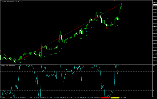Click the red-highlighted date label on time axis
This screenshot has height=99, width=157.
tap(105, 98)
